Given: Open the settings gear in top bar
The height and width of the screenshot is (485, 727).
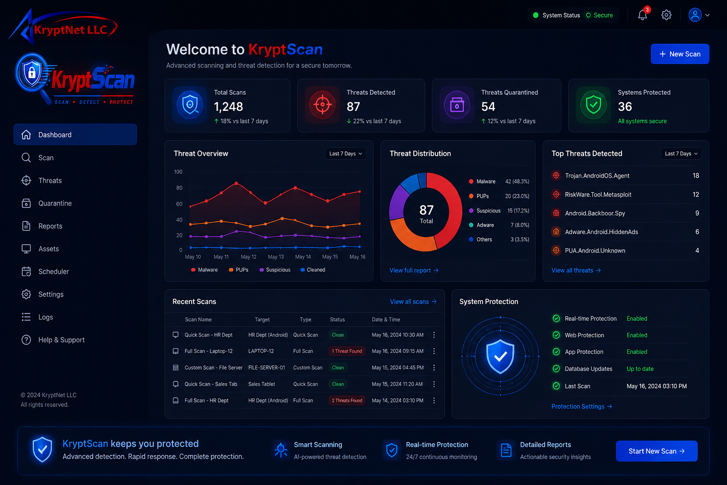Looking at the screenshot, I should [666, 15].
